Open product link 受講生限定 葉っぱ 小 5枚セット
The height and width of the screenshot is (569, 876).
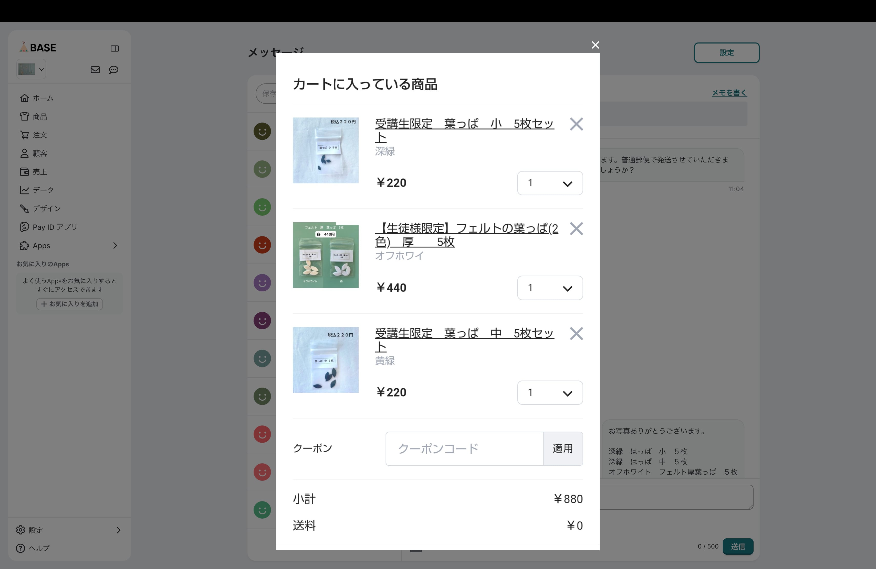(x=464, y=124)
